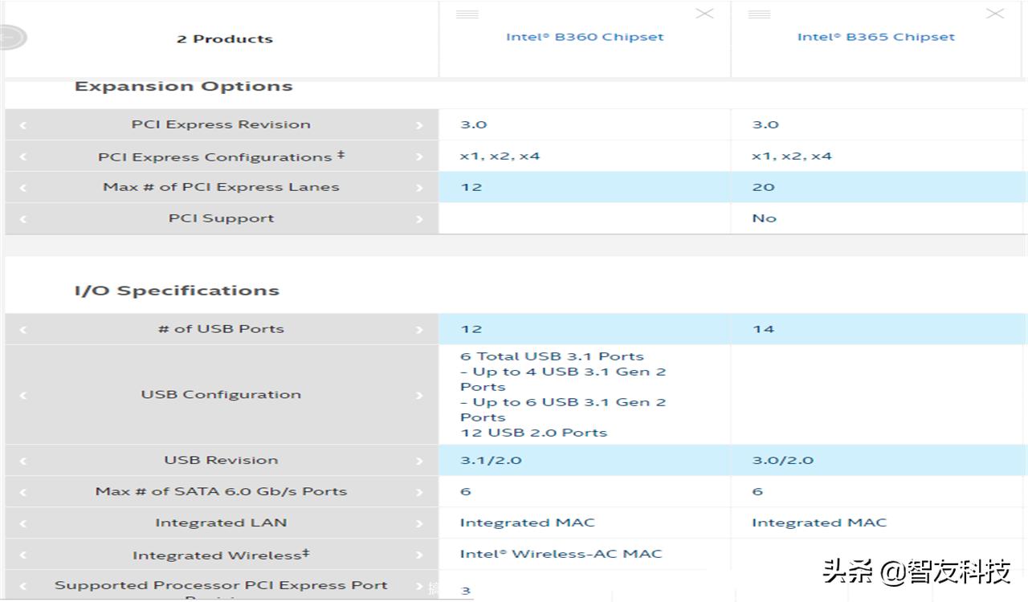The image size is (1028, 602).
Task: Remove Intel B365 Chipset from the comparison
Action: pyautogui.click(x=995, y=14)
